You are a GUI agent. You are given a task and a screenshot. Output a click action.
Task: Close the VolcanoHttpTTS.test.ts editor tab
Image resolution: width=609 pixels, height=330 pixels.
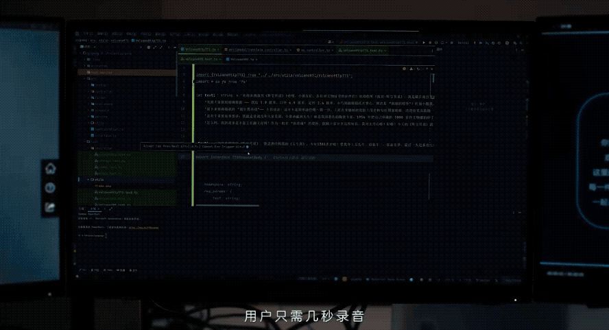click(x=385, y=50)
